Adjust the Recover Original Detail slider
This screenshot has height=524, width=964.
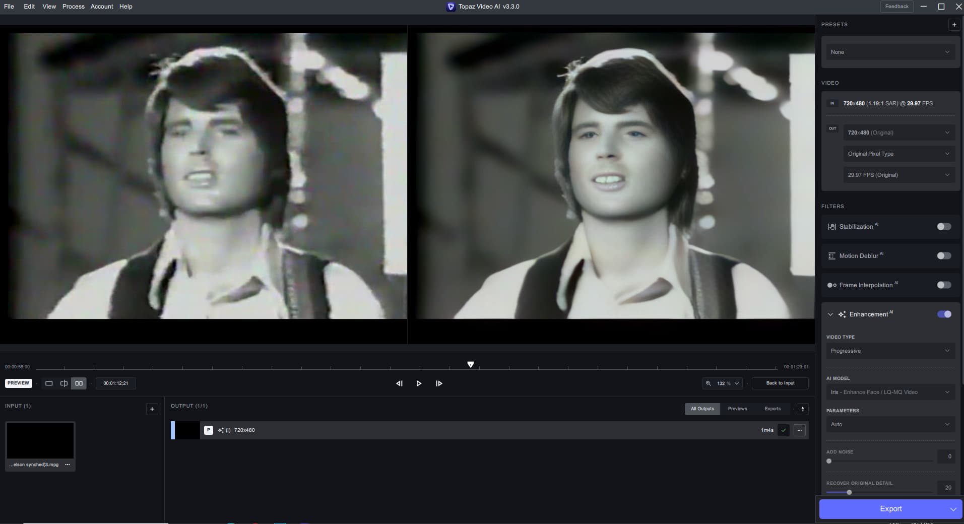(x=849, y=492)
